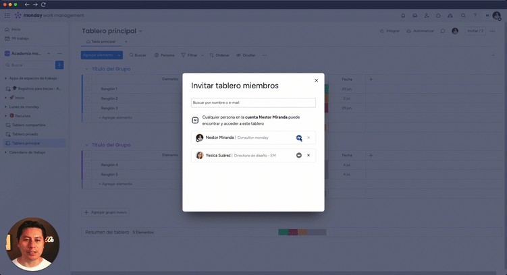Open the Tablero principal title dropdown
This screenshot has height=275, width=507.
[140, 31]
